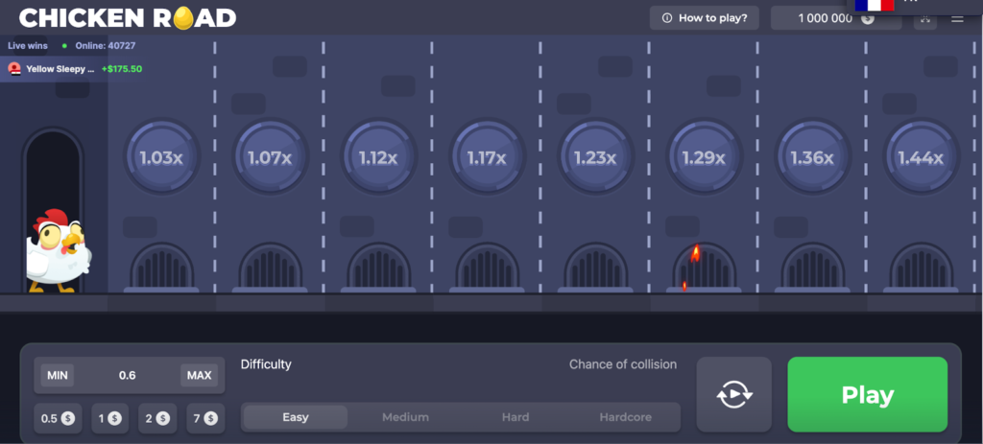Click the French flag language icon
Image resolution: width=983 pixels, height=444 pixels.
pyautogui.click(x=874, y=5)
